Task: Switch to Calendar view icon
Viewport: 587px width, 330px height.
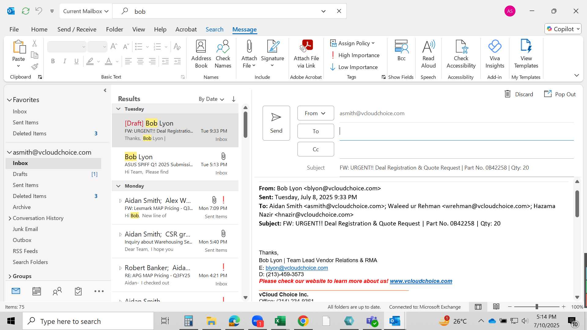Action: click(37, 291)
